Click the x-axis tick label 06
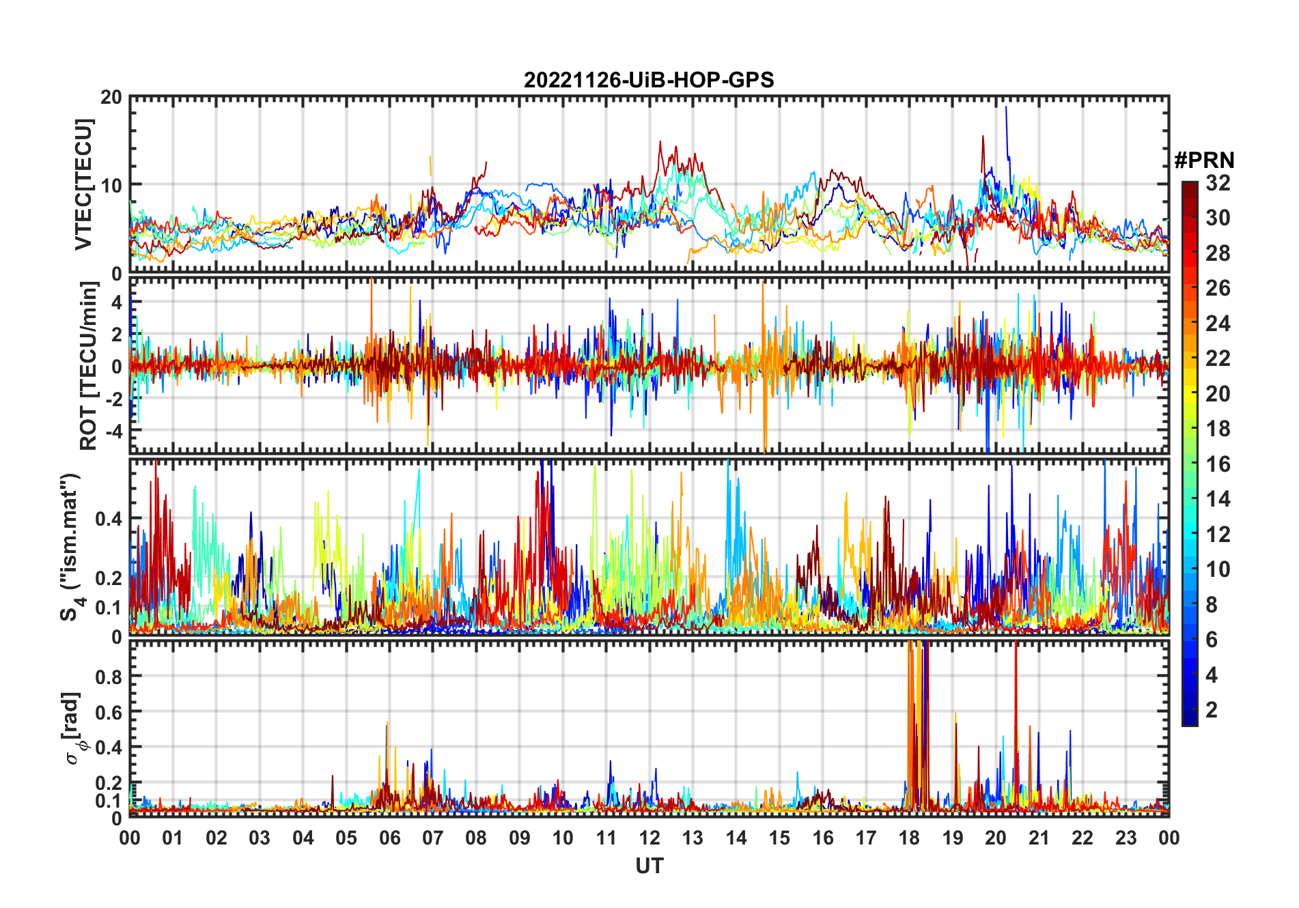 coord(389,838)
